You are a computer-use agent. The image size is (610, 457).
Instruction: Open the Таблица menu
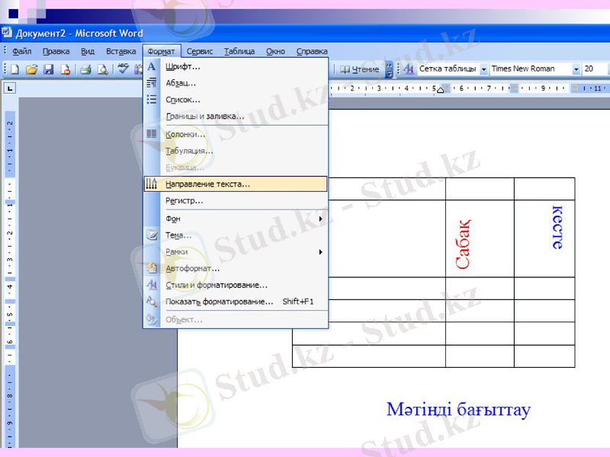click(239, 52)
